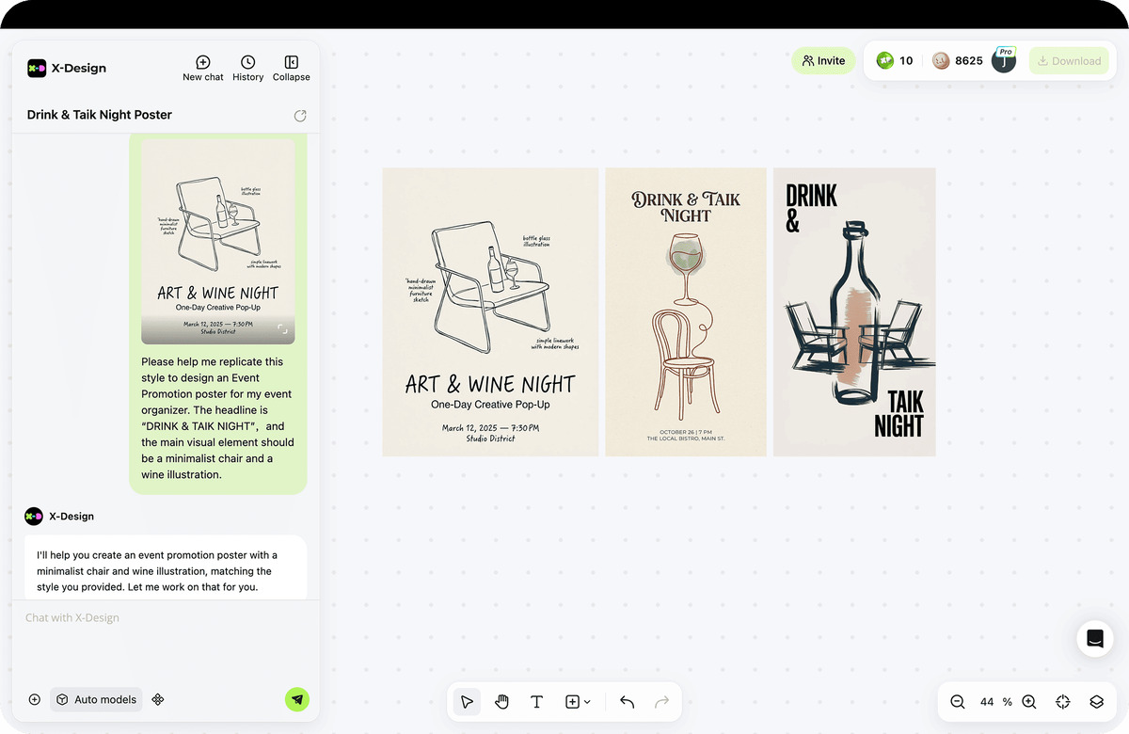The width and height of the screenshot is (1129, 734).
Task: Open the Pro profile avatar menu
Action: [x=1003, y=61]
